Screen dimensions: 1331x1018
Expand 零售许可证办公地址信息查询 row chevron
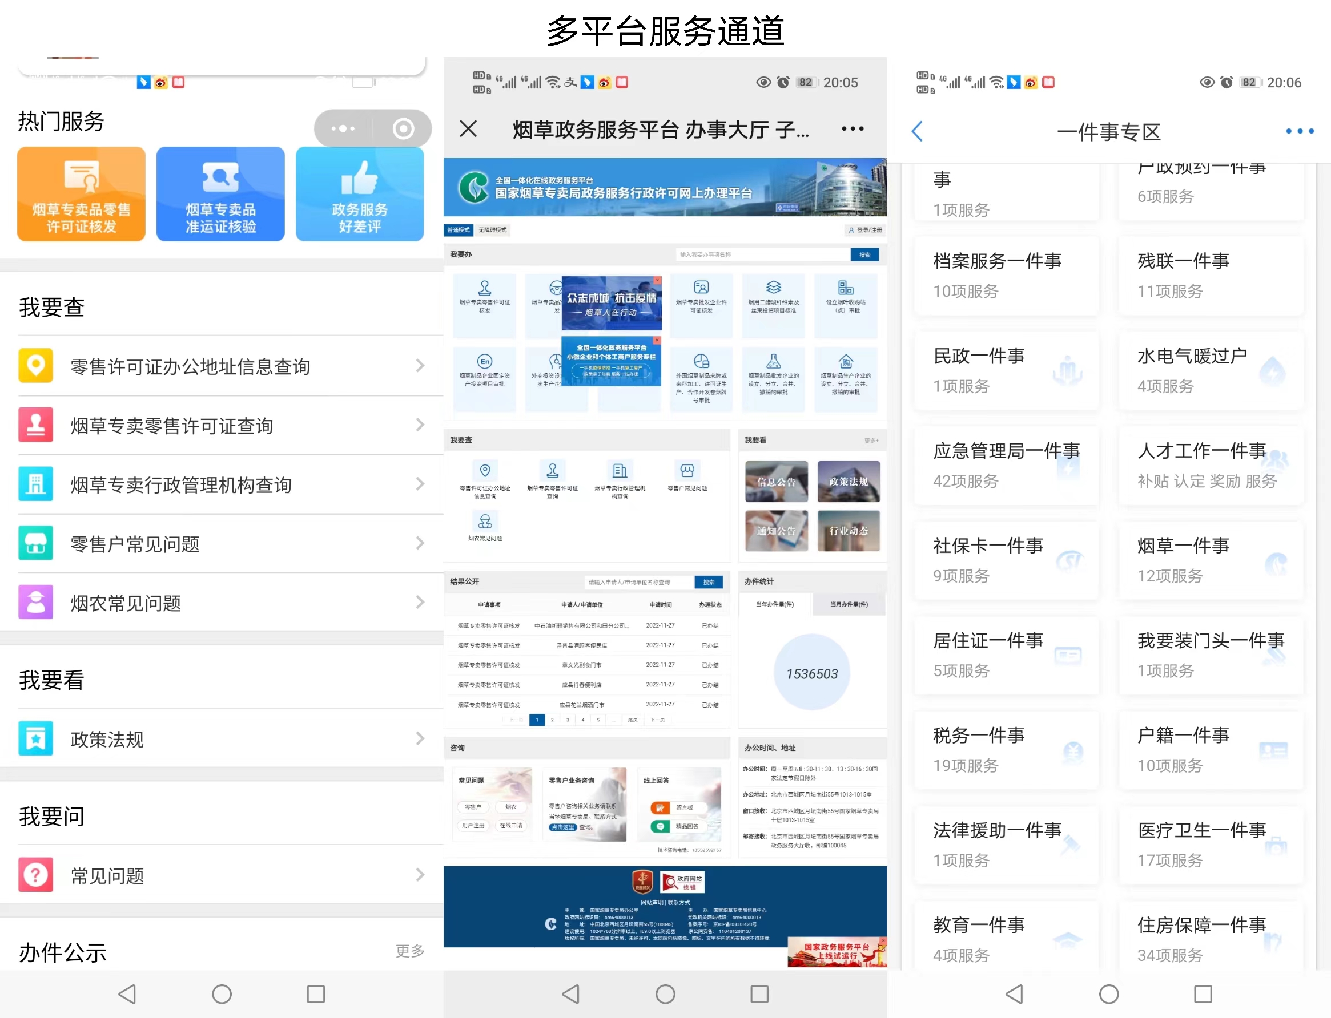click(420, 365)
